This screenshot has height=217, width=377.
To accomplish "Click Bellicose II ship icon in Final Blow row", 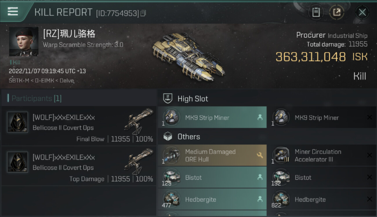I will [139, 122].
